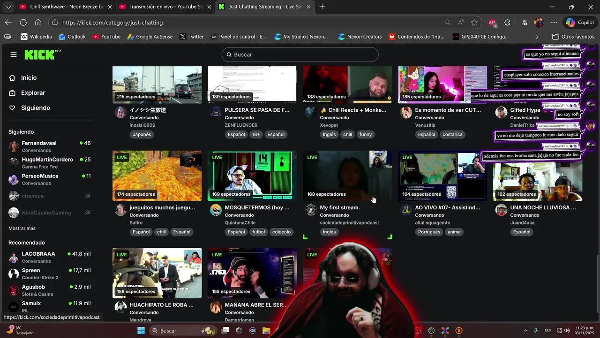Focus the Kick Buscar search field
The image size is (600, 338).
click(300, 54)
